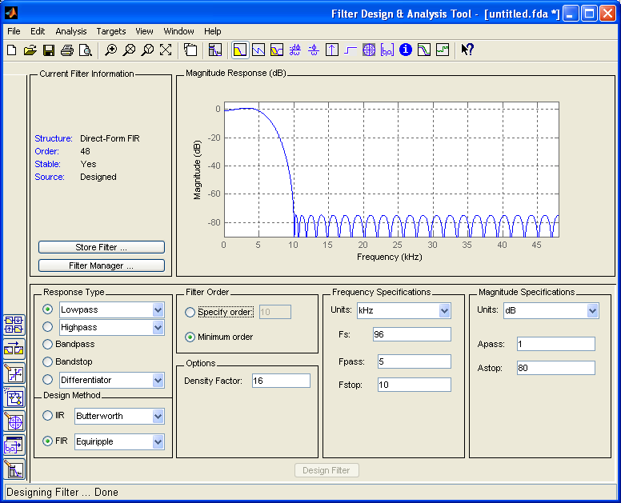
Task: Open the frequency Units kHz dropdown
Action: pos(444,310)
